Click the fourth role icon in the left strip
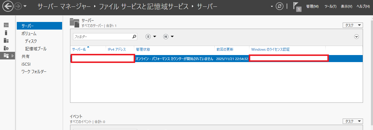Screen dimensions: 373x130 [6, 48]
